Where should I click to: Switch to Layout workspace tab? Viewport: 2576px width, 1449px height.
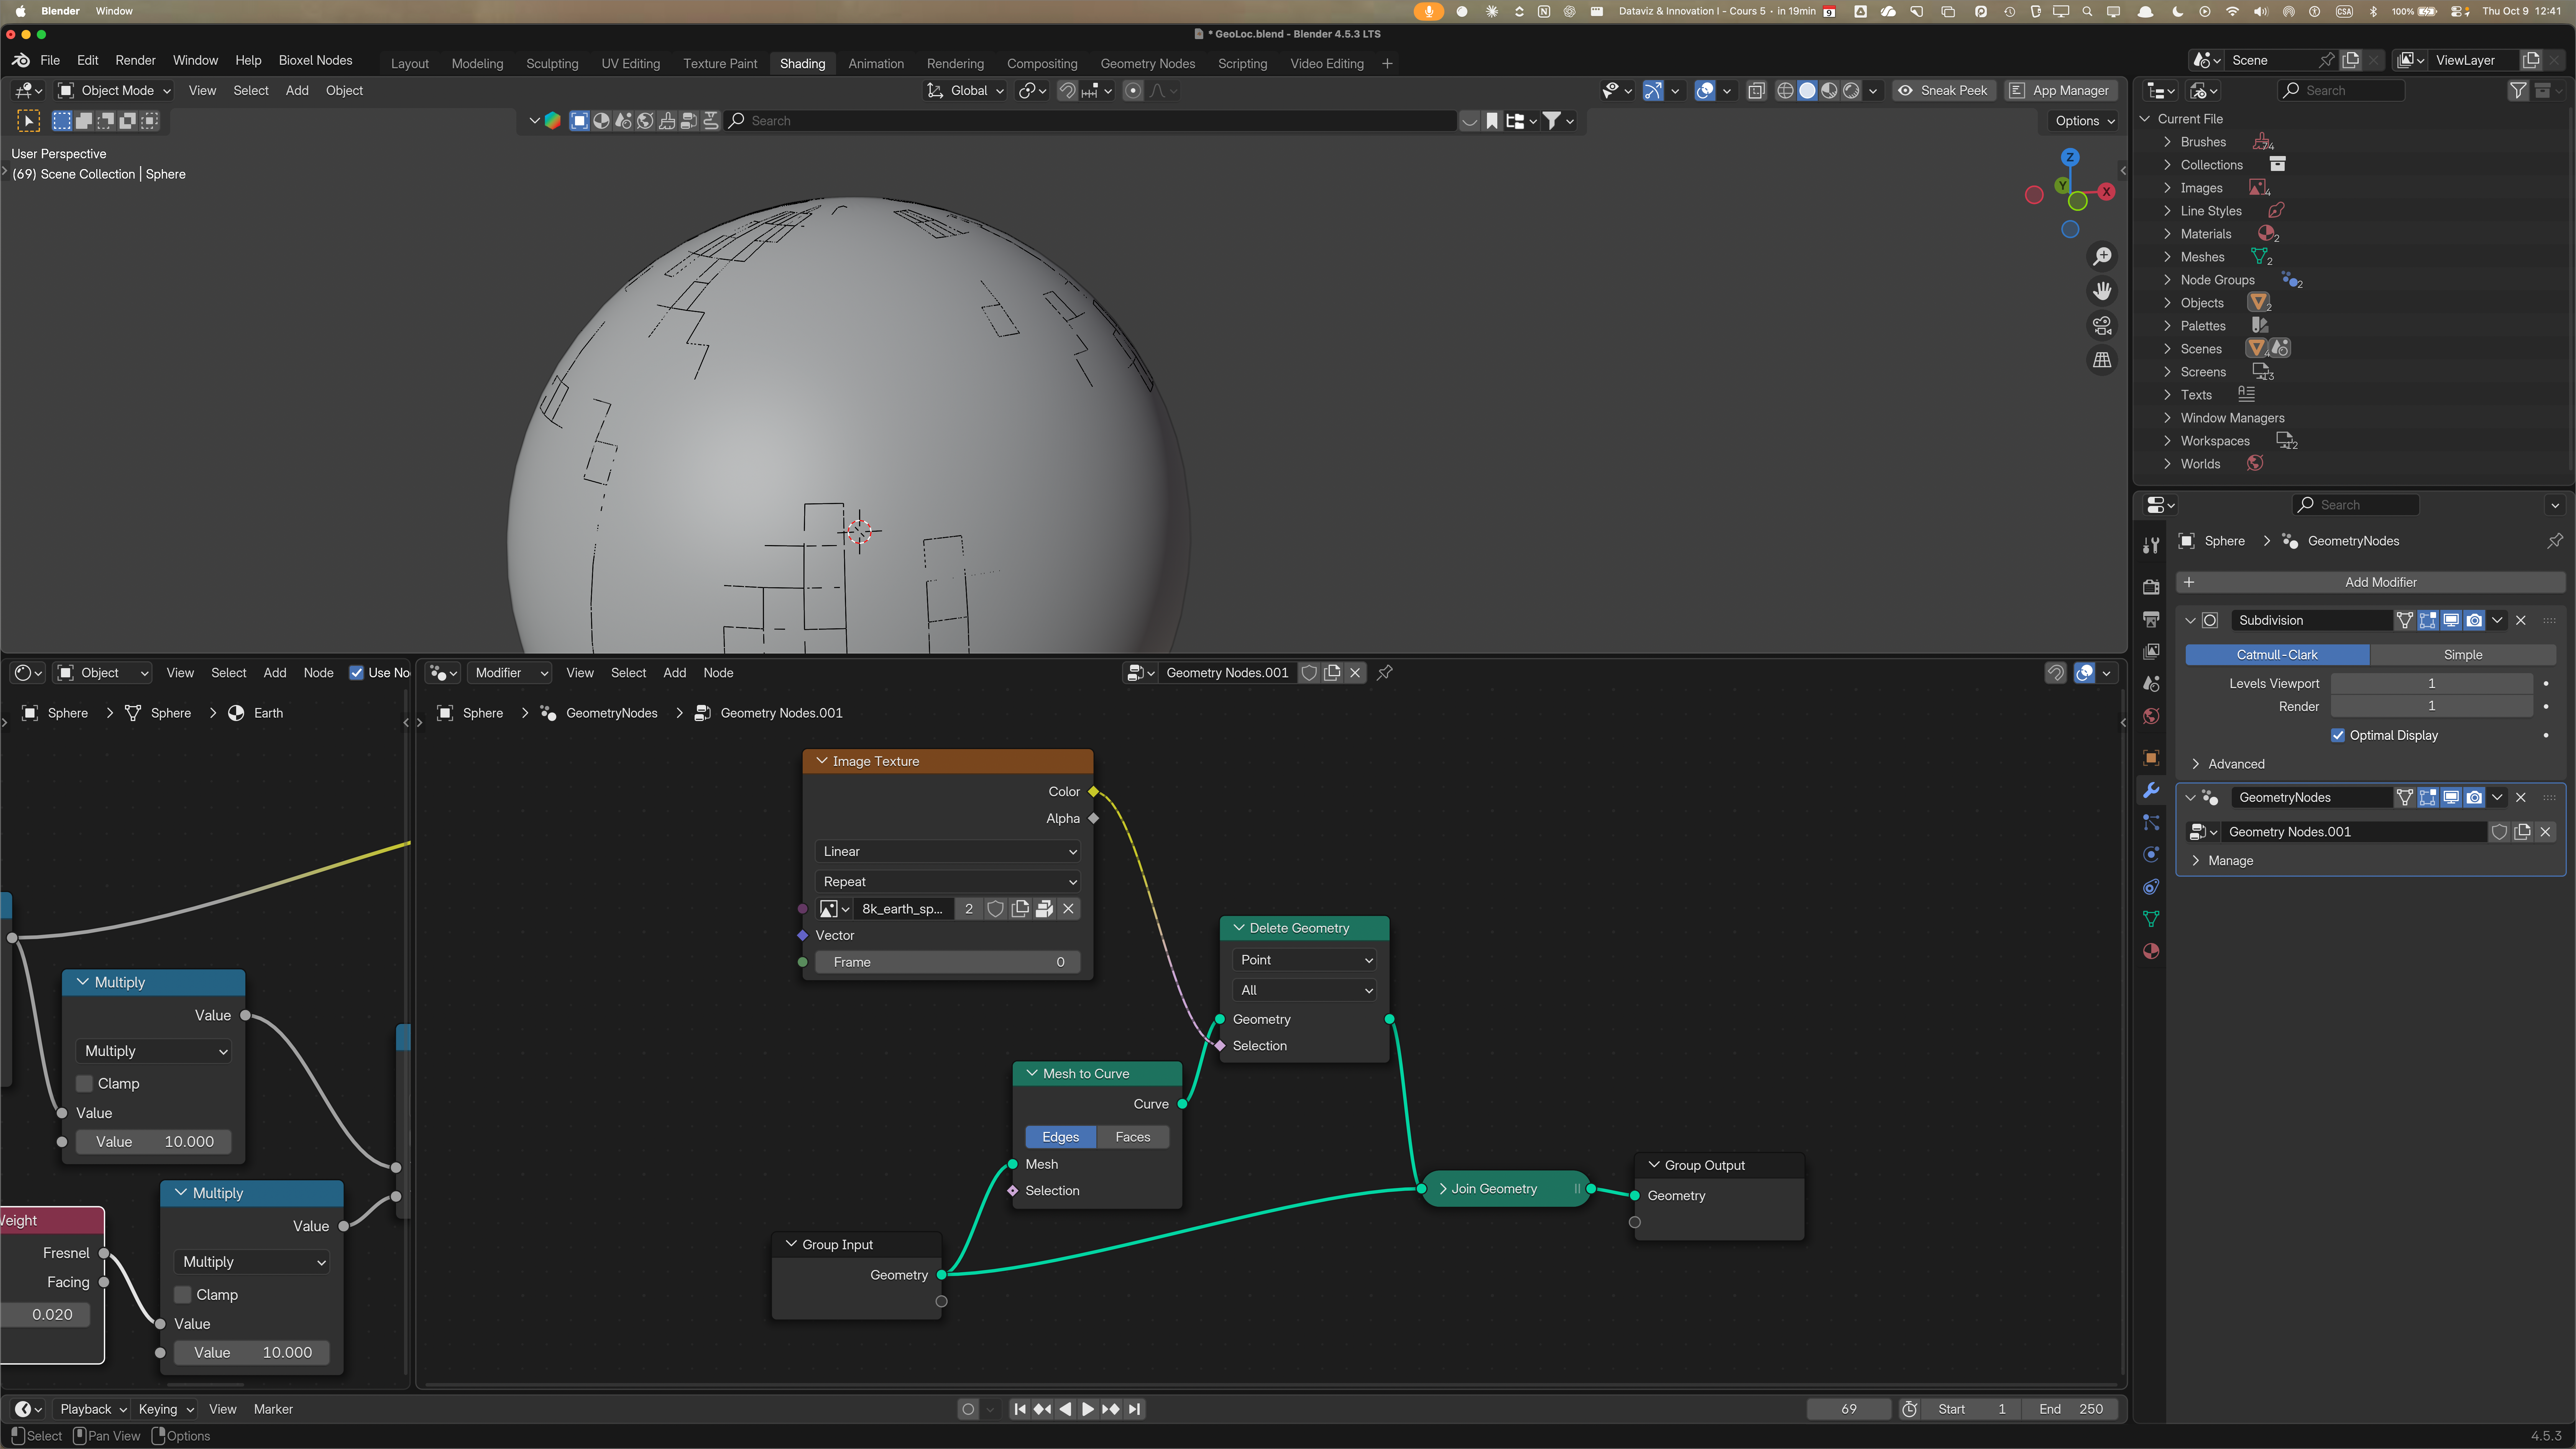pos(410,64)
